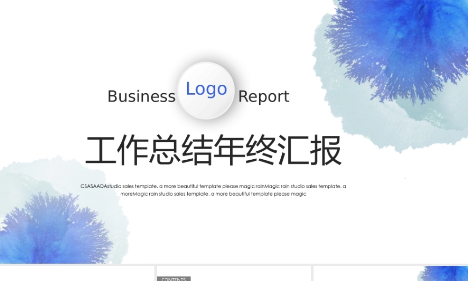Click the blue watercolor flower at bottom left
The height and width of the screenshot is (281, 468).
(51, 229)
